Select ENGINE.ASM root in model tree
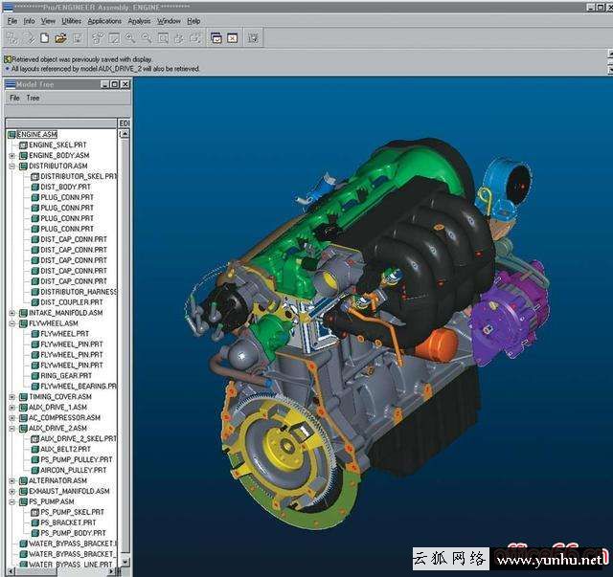The image size is (613, 577). point(37,134)
